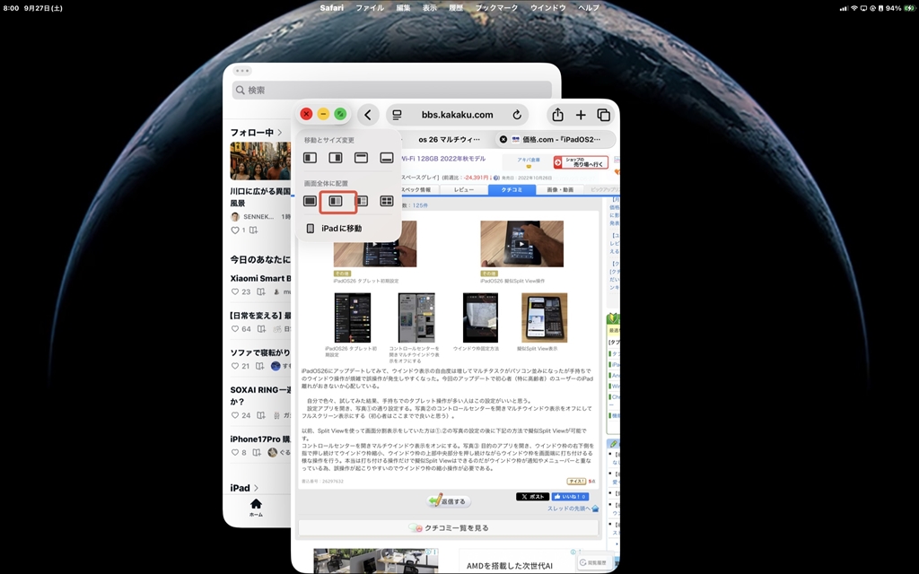919x574 pixels.
Task: Close the 価格.com tab with its x
Action: click(x=503, y=139)
